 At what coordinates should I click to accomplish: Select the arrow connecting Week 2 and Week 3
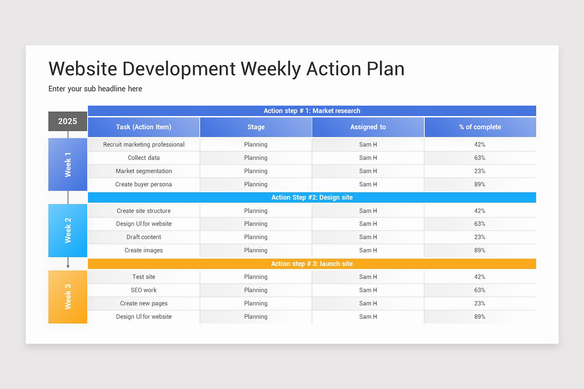68,263
